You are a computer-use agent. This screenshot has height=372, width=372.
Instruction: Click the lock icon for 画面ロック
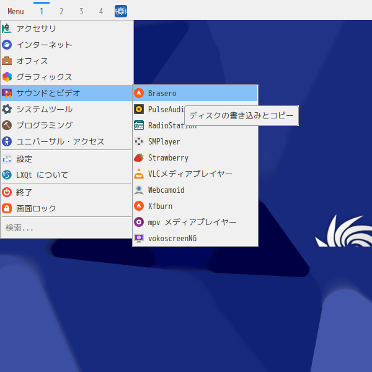[x=7, y=208]
